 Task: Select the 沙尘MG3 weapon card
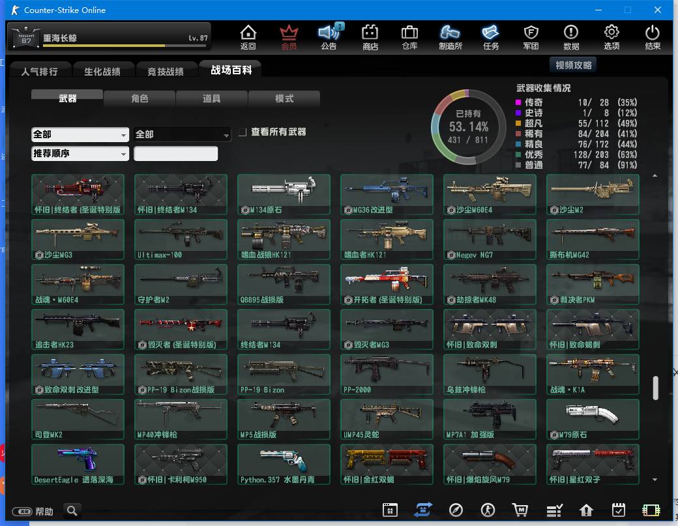pos(78,239)
